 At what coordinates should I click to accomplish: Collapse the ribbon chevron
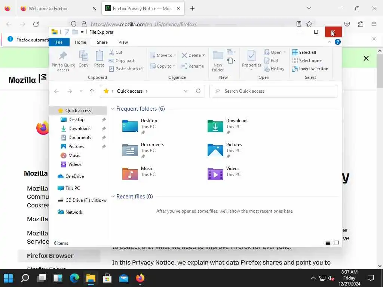tap(329, 42)
